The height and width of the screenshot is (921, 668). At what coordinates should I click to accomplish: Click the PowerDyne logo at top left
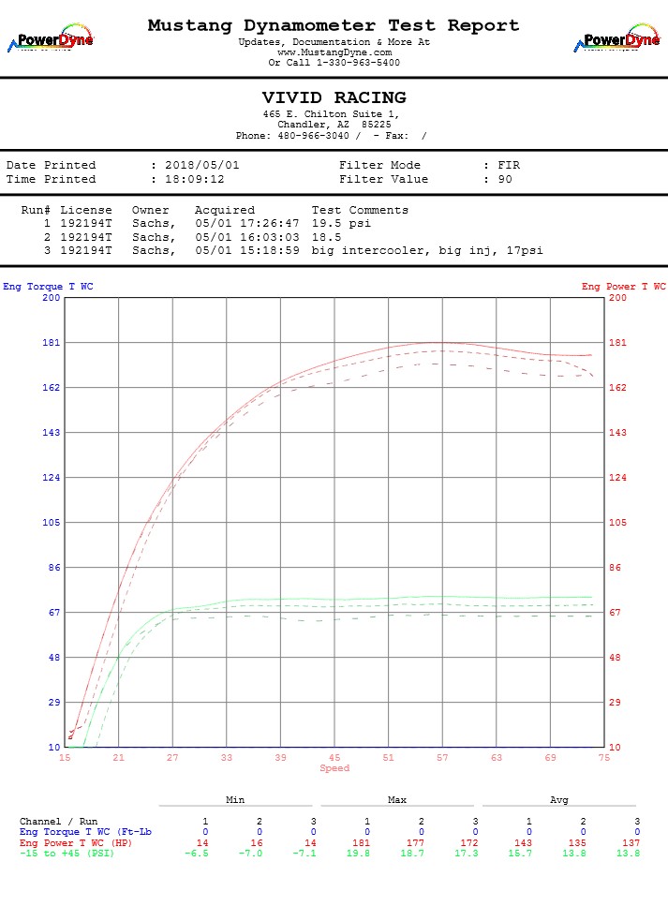click(x=51, y=39)
